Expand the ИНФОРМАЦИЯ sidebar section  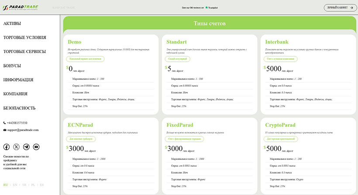pyautogui.click(x=18, y=80)
